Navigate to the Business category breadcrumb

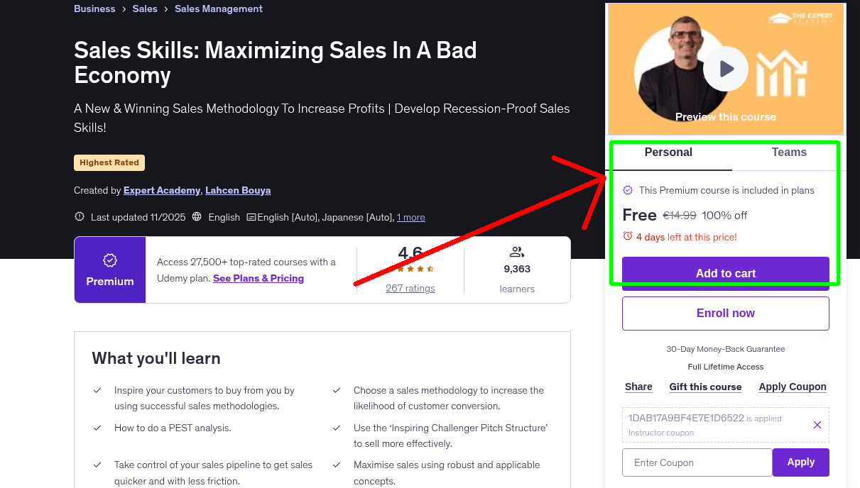pyautogui.click(x=94, y=9)
